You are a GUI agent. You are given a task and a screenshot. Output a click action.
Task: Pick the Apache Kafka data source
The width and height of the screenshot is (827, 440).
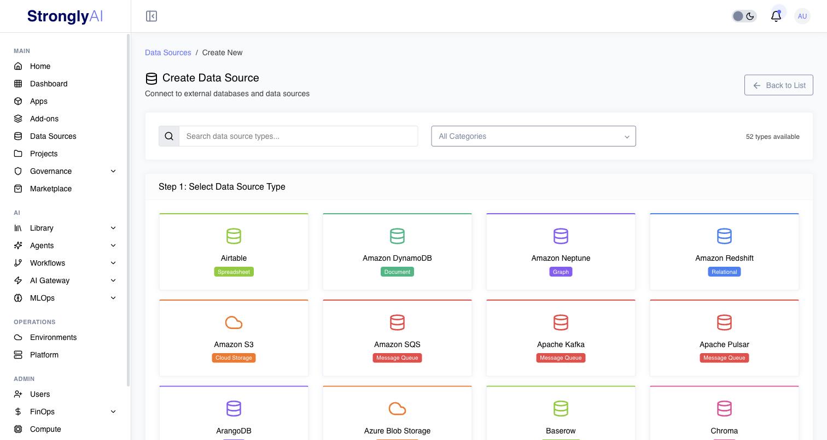coord(561,338)
